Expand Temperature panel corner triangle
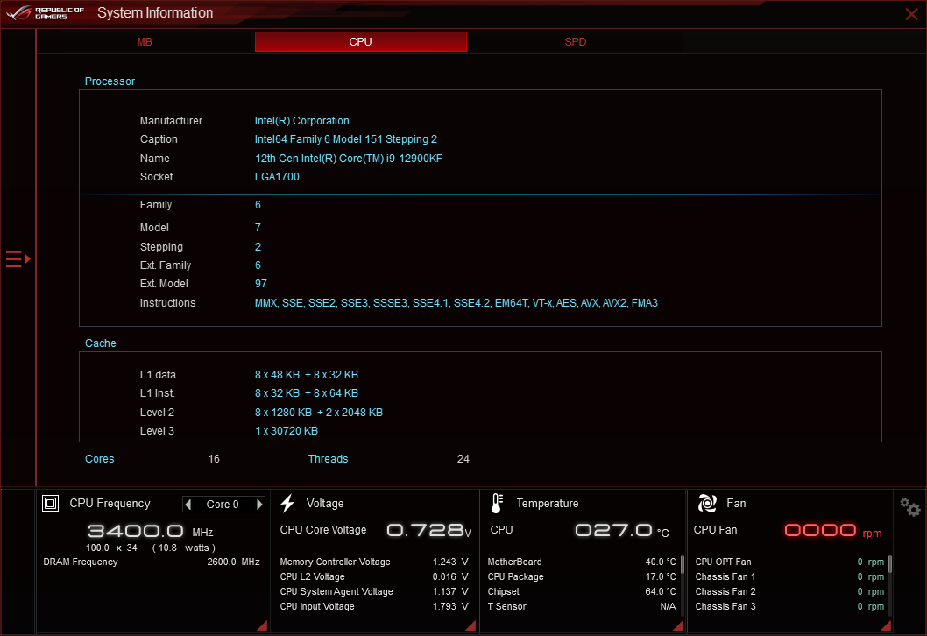The width and height of the screenshot is (927, 636). [678, 625]
